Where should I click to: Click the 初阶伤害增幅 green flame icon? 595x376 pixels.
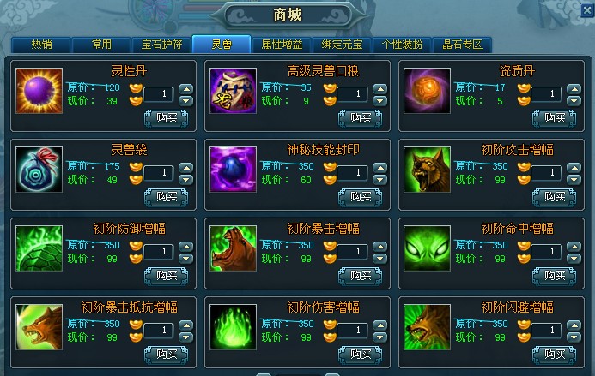(233, 327)
